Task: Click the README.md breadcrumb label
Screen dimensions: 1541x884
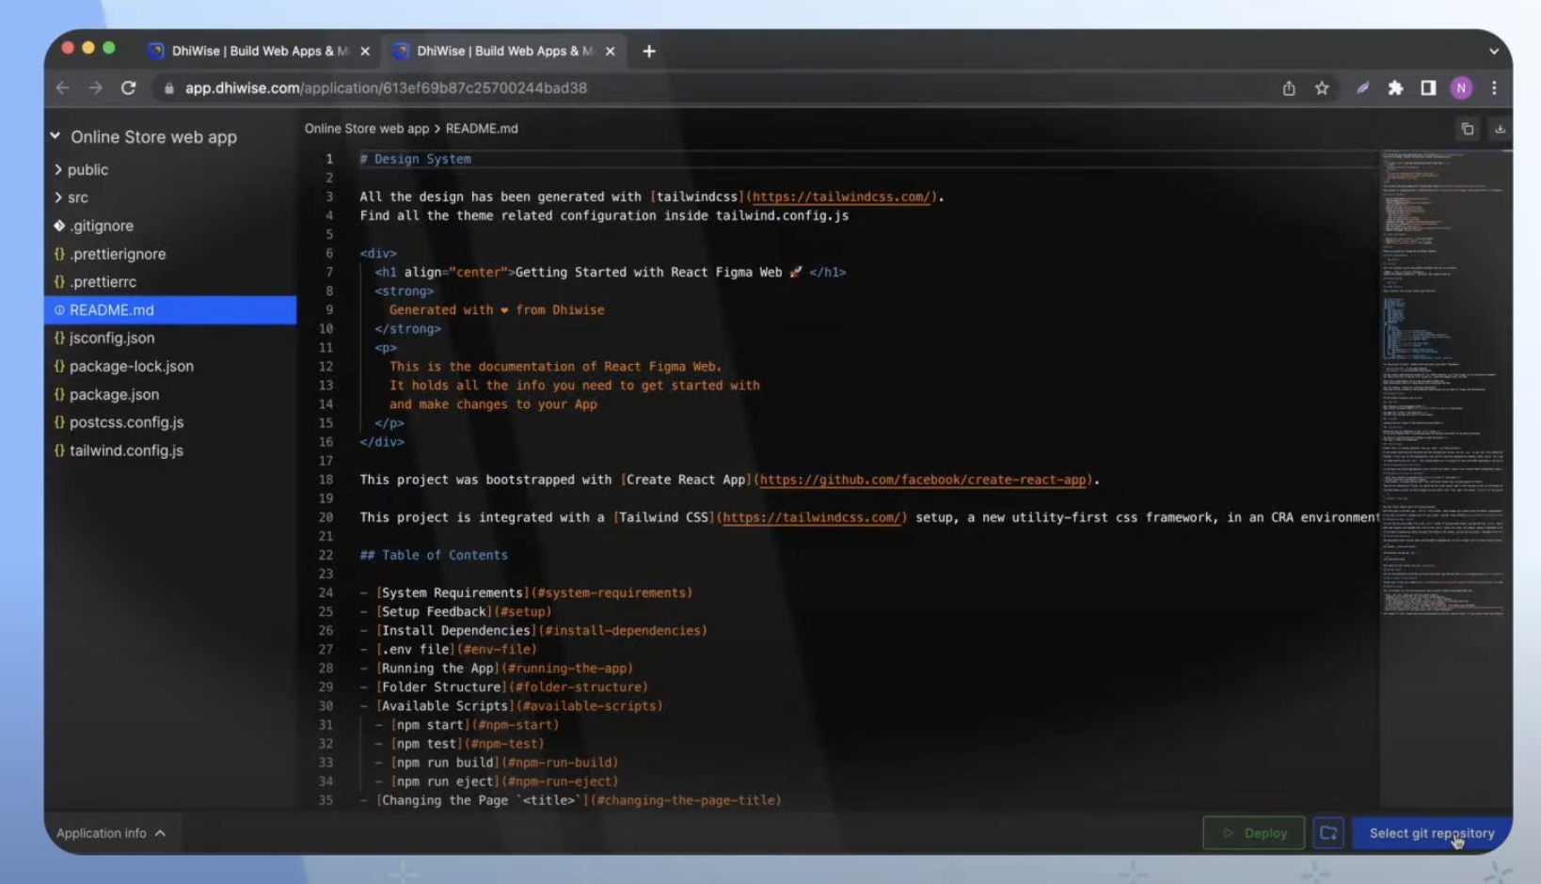Action: click(482, 129)
